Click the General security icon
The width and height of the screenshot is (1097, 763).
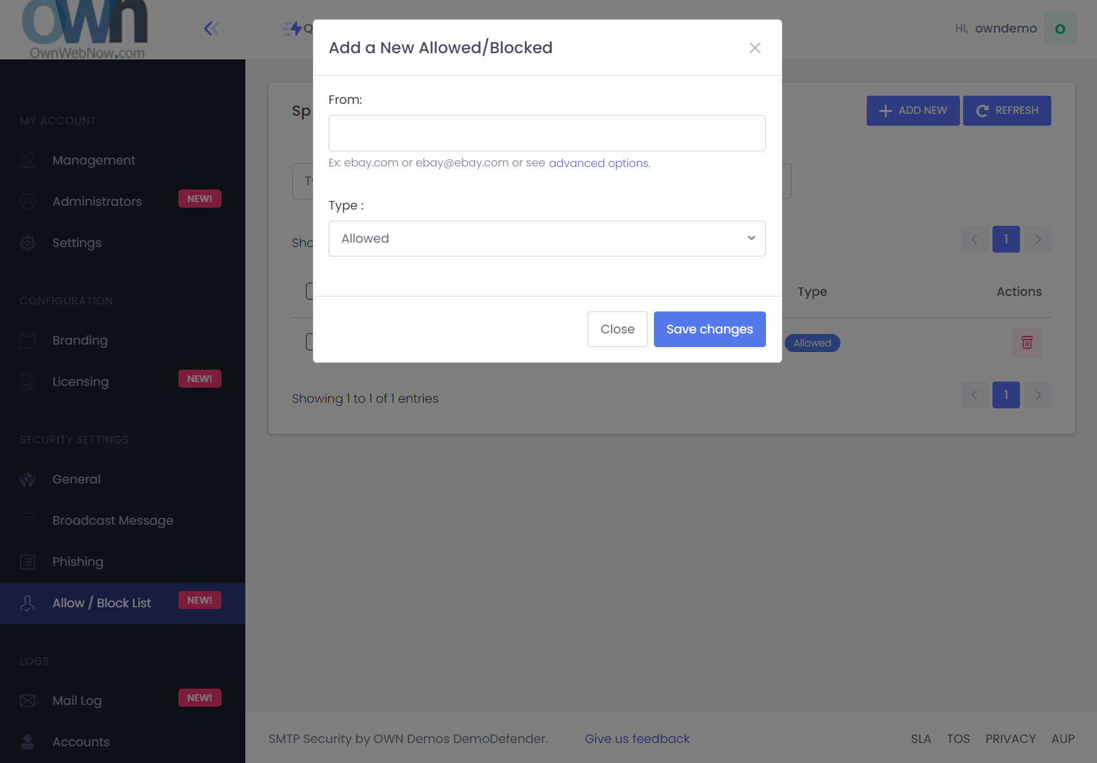click(x=28, y=479)
